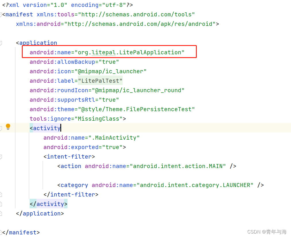Collapse the intent-filter element in the gutter
Image resolution: width=291 pixels, height=237 pixels.
click(2, 157)
